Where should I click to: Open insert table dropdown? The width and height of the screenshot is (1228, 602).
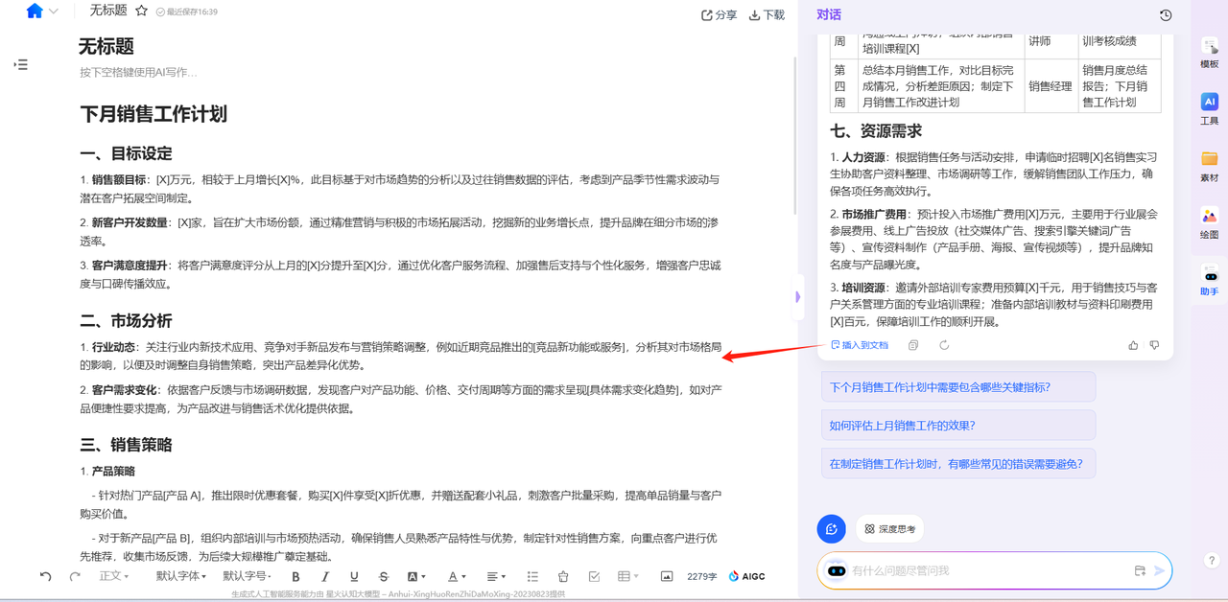click(628, 576)
